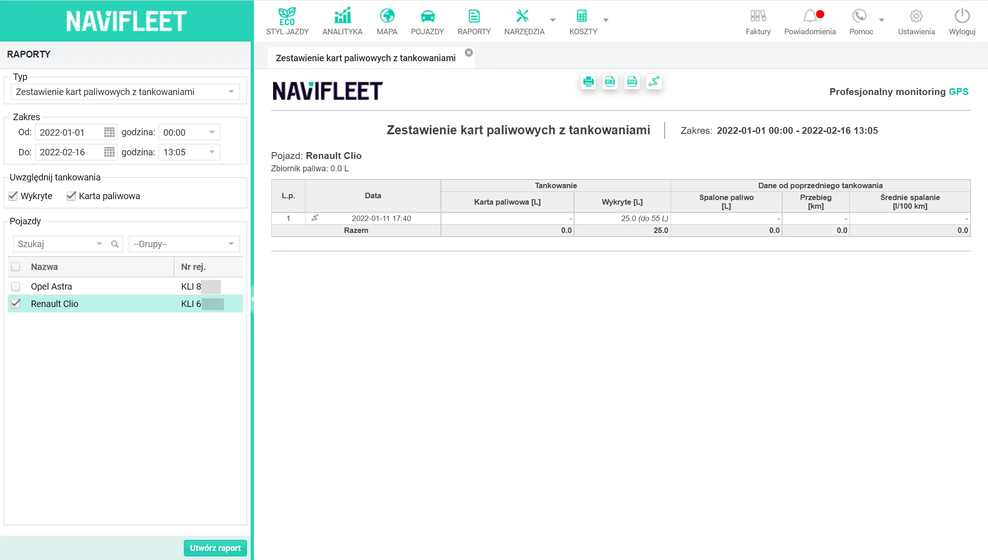Check the select-all box beside Nazwa header
Screen dimensions: 988x560
(x=16, y=267)
